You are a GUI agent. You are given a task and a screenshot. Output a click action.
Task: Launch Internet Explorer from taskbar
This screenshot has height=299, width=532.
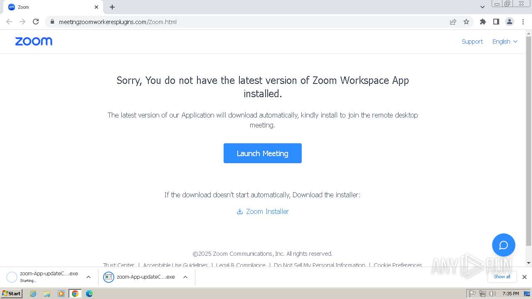coord(33,294)
